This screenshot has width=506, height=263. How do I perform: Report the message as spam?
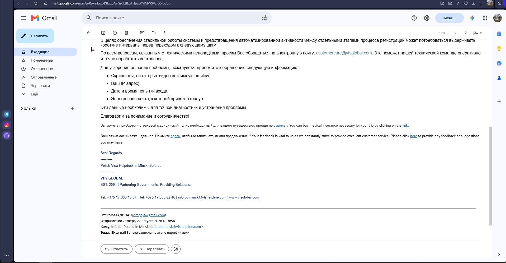(115, 33)
